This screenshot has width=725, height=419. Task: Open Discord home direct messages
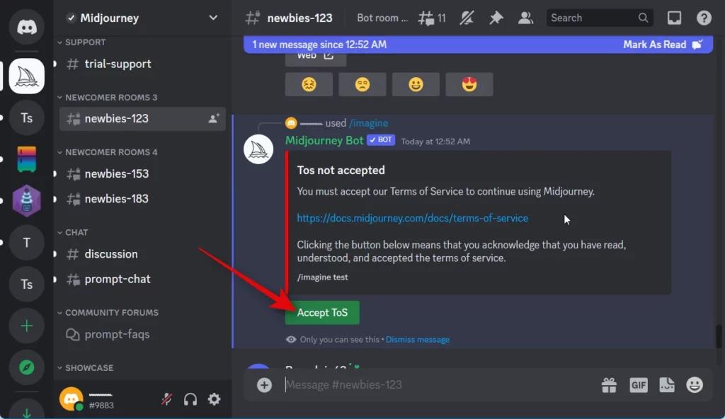point(27,26)
